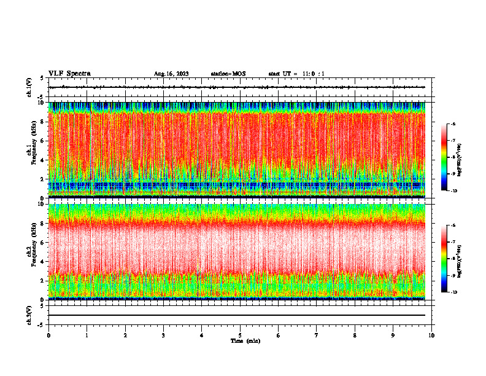This screenshot has width=486, height=376.
Task: Click time axis tick label '3'
Action: [163, 335]
